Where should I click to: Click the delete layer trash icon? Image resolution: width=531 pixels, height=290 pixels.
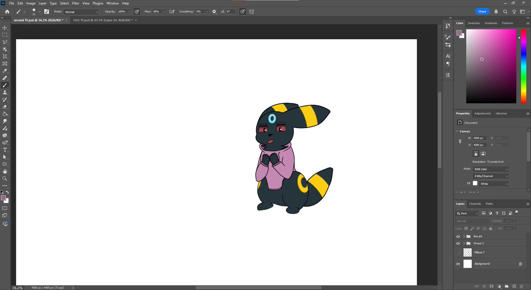[522, 286]
